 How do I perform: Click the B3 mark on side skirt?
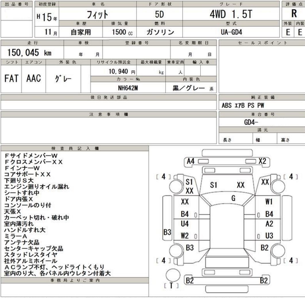coord(167,232)
